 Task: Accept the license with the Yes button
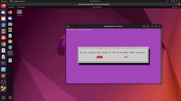[100, 57]
